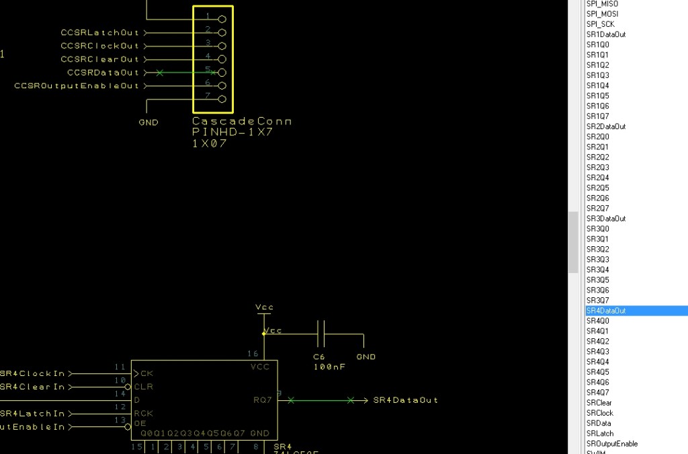
Task: Pick SRLatch from the net list
Action: point(599,434)
